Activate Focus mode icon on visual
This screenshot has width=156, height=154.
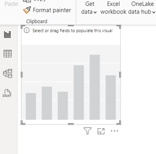101,131
